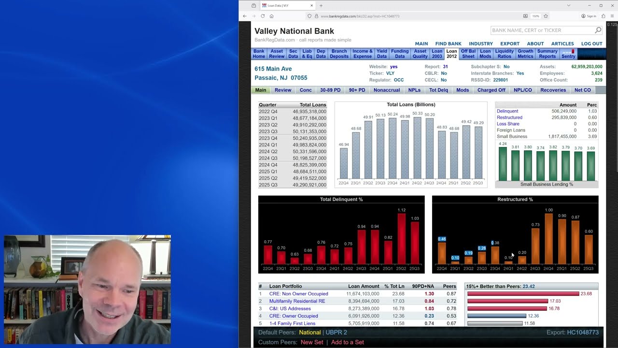
Task: Select the NPLs sub-tab
Action: coord(414,90)
